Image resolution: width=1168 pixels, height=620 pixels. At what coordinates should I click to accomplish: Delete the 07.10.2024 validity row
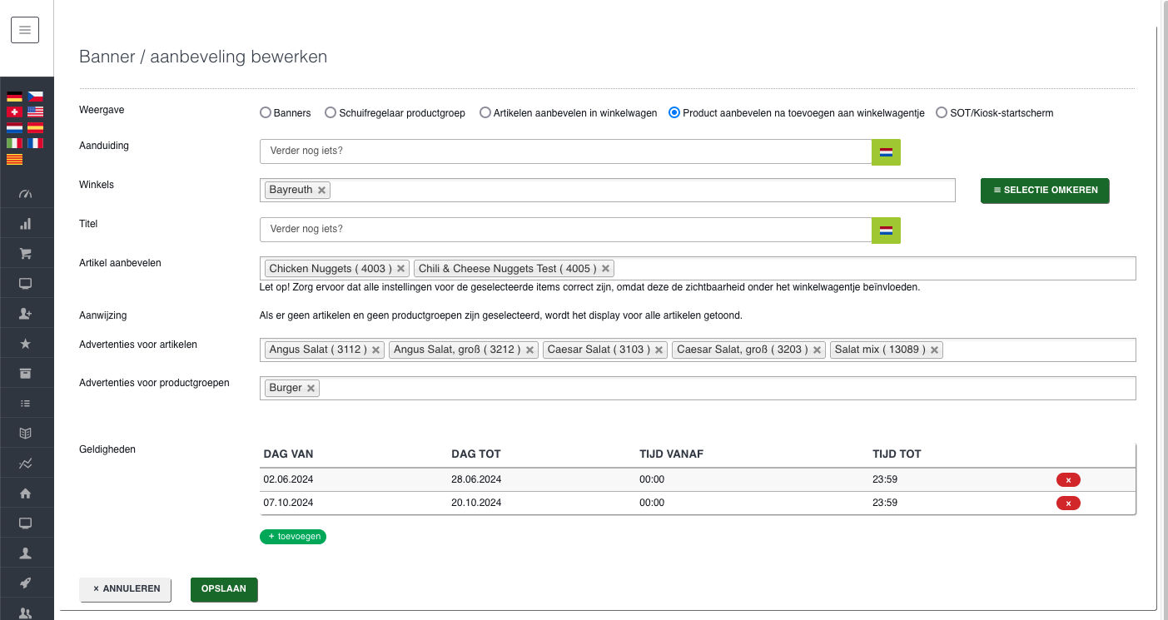click(1068, 503)
